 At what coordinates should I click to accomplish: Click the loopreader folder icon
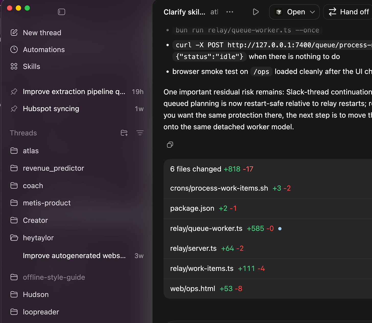(14, 312)
